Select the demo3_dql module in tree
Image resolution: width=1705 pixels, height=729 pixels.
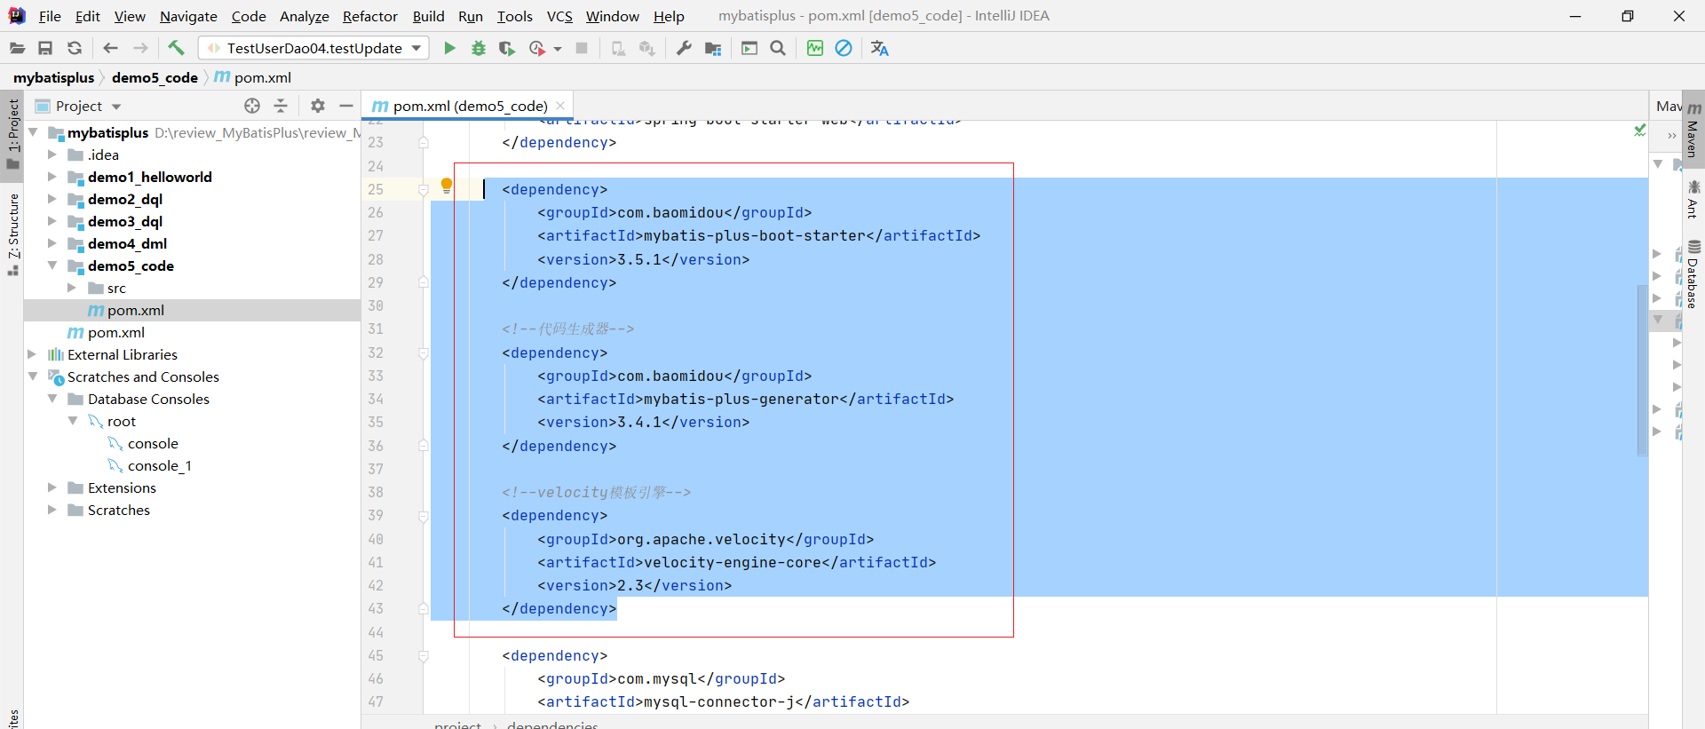[125, 221]
